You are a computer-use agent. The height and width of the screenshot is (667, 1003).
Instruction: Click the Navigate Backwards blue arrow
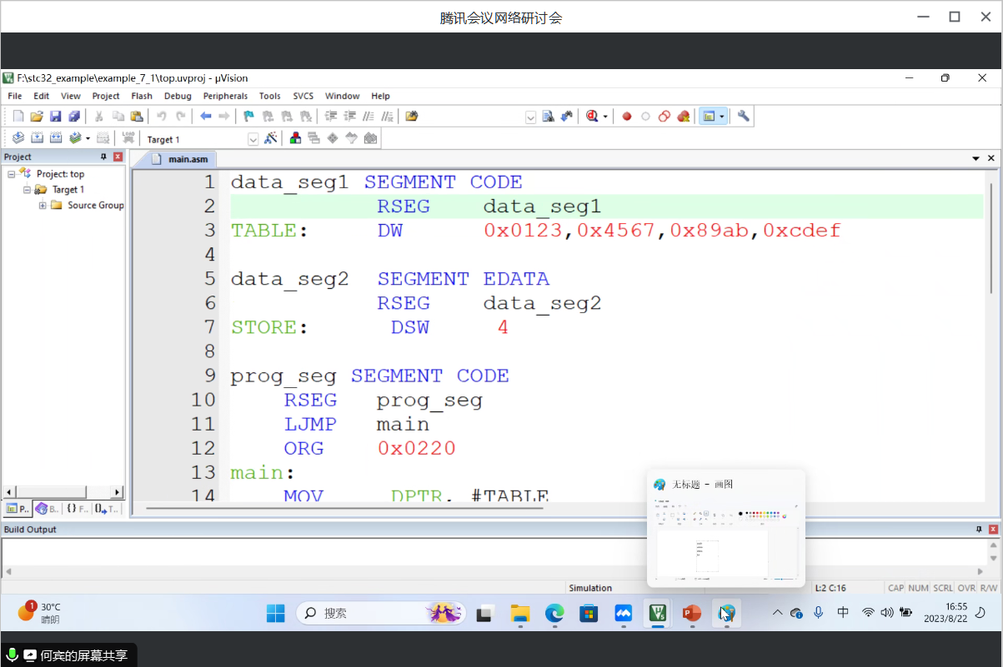(x=205, y=117)
